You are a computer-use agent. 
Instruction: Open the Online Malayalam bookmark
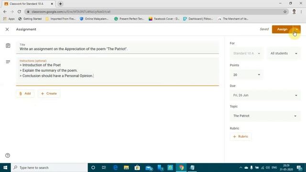94,19
